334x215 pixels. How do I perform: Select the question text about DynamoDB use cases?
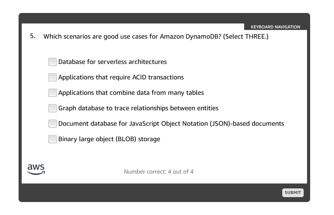point(156,36)
